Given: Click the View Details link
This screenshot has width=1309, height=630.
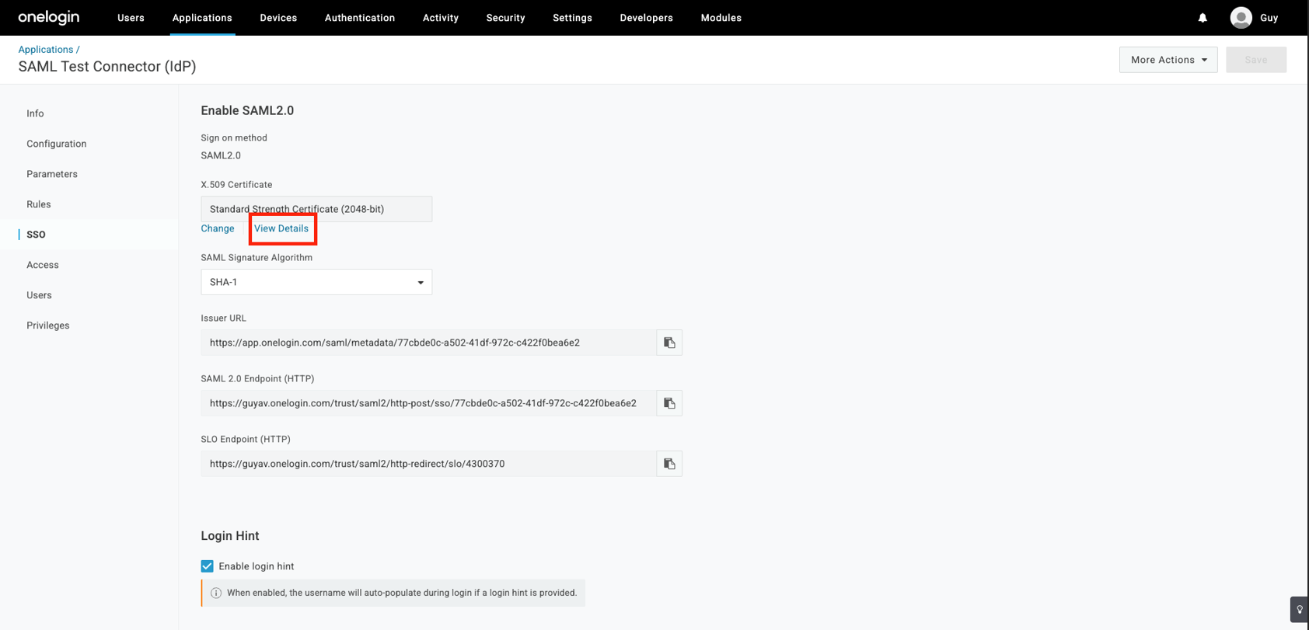Looking at the screenshot, I should click(x=281, y=228).
